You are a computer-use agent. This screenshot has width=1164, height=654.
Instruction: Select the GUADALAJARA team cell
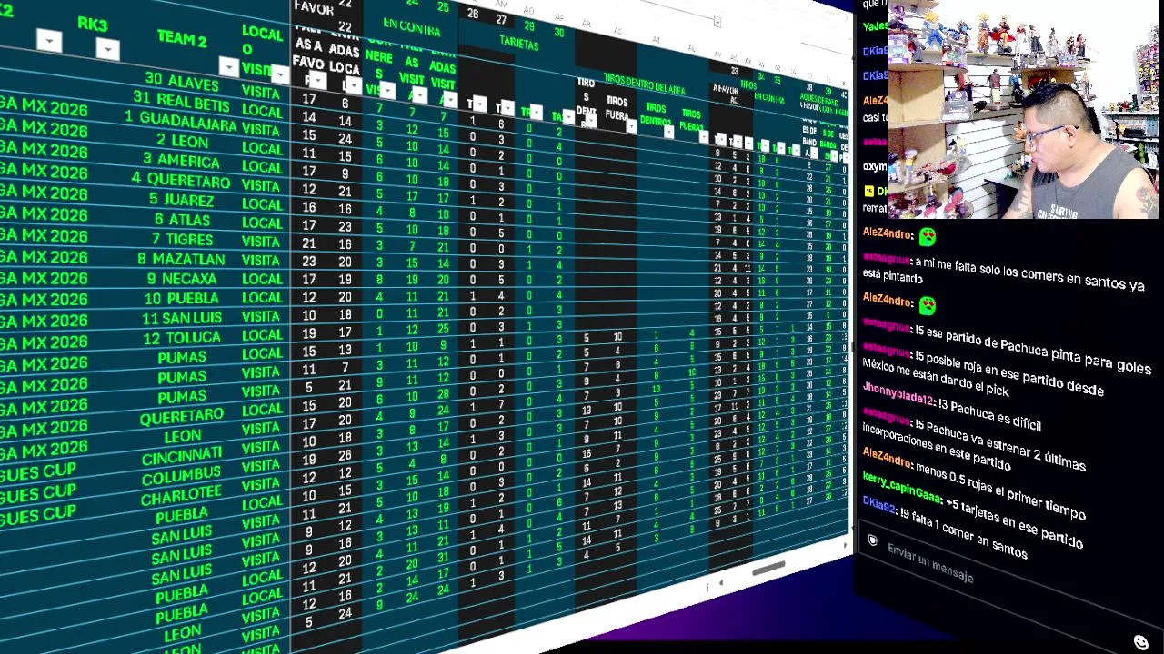[x=180, y=122]
